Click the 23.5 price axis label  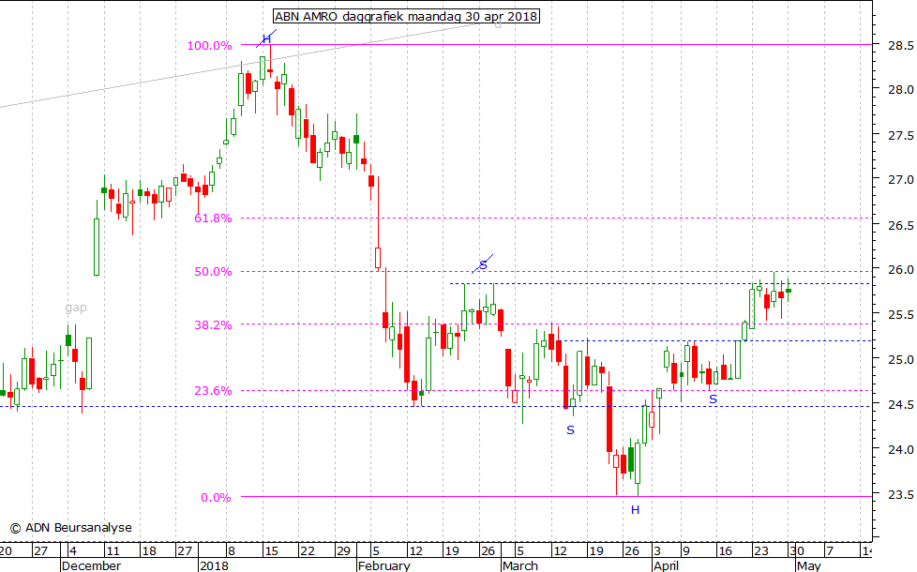click(x=901, y=495)
